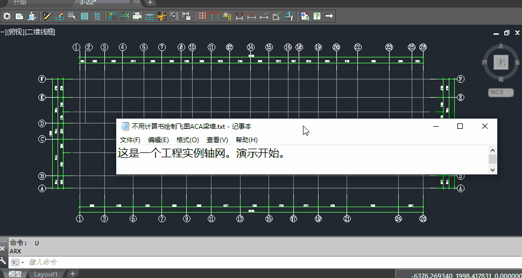Viewport: 522px width, 278px height.
Task: Switch to the 模型 model tab
Action: [15, 274]
